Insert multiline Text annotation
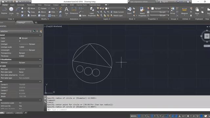 pos(66,11)
